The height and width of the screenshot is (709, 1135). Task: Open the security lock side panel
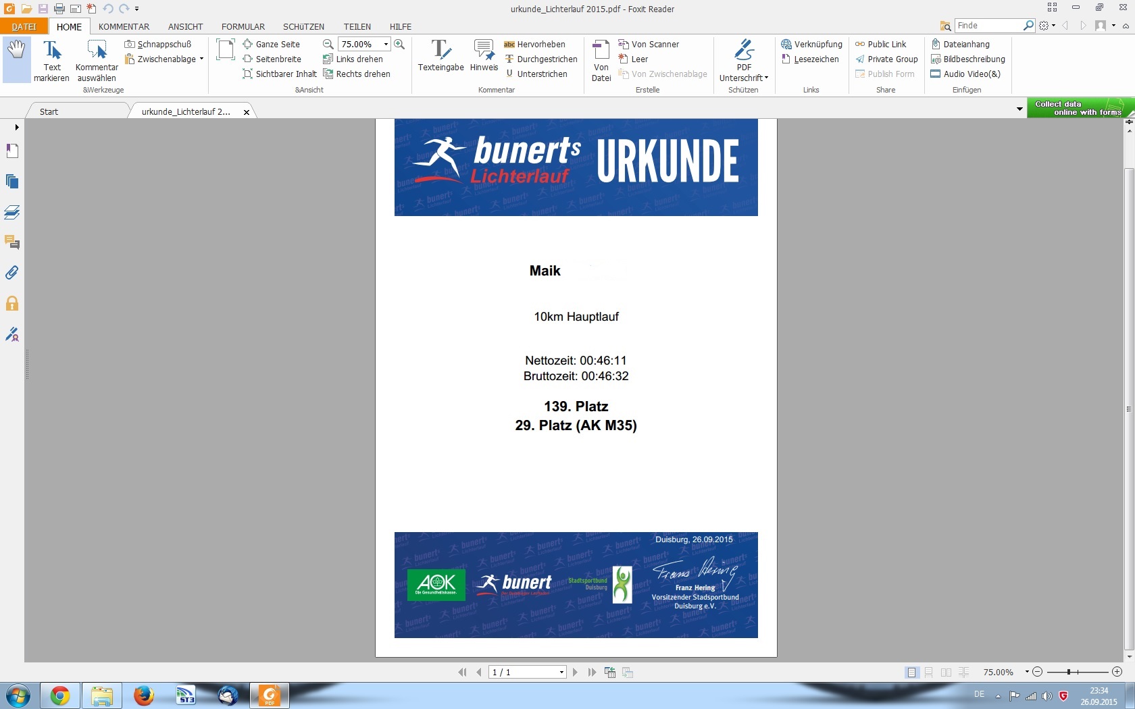[12, 303]
